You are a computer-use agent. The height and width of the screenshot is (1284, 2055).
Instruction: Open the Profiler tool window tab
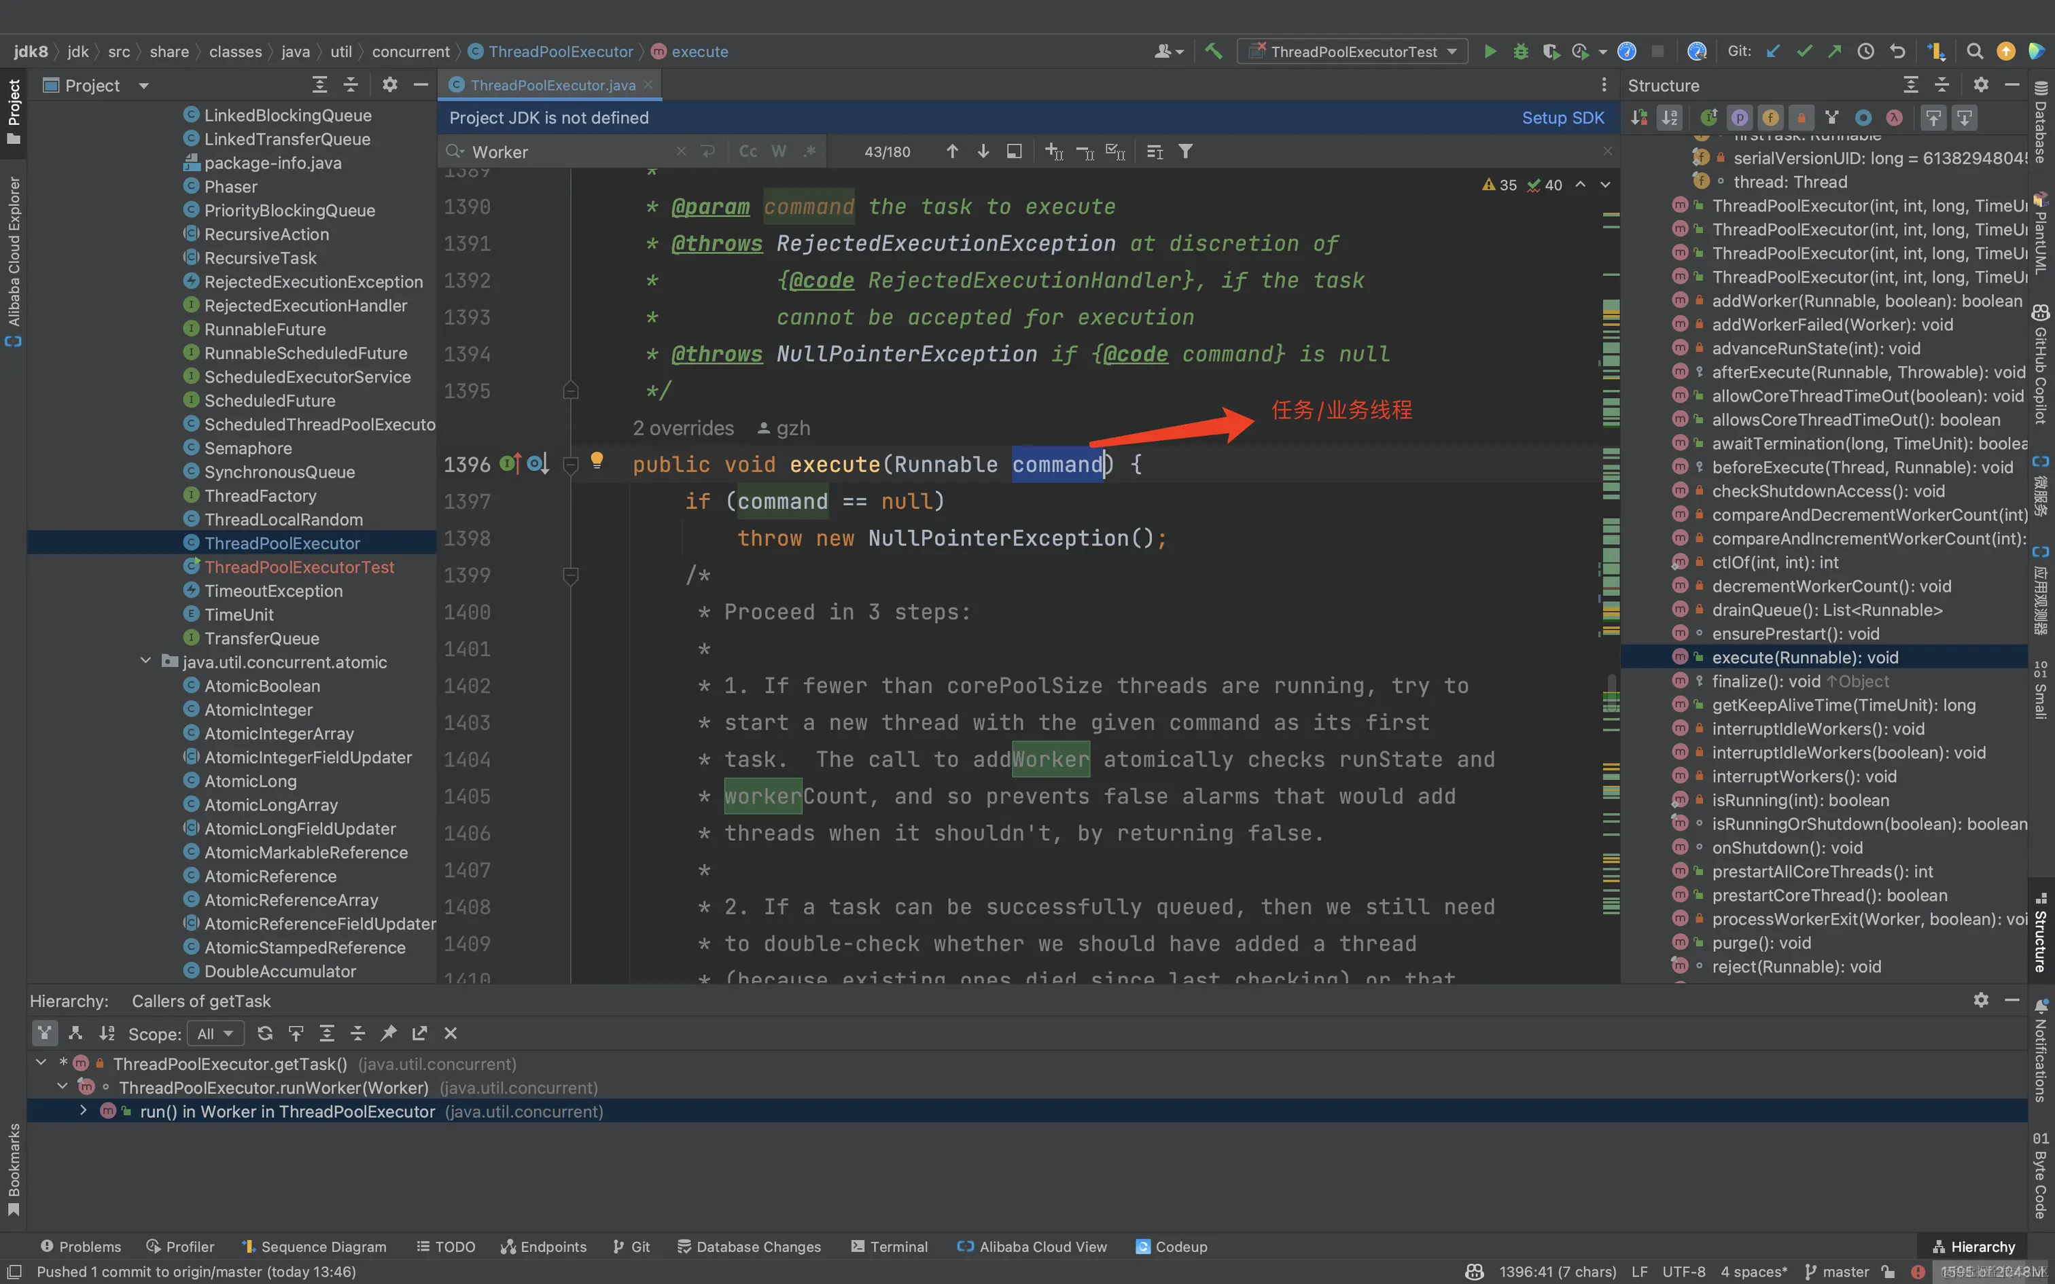180,1246
